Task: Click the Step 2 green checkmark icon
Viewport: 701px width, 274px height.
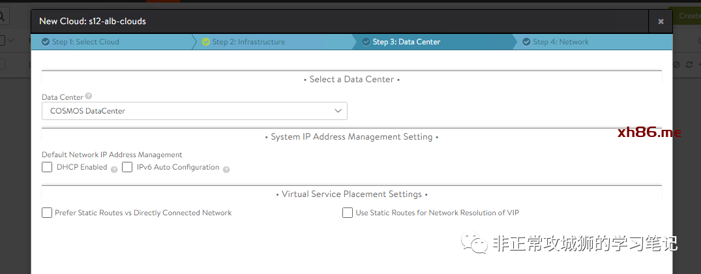Action: pyautogui.click(x=206, y=42)
